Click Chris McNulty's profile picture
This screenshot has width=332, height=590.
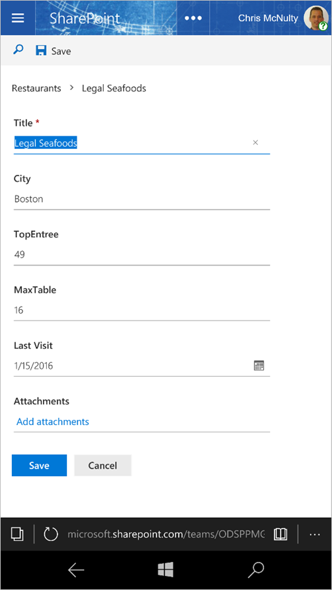point(316,18)
